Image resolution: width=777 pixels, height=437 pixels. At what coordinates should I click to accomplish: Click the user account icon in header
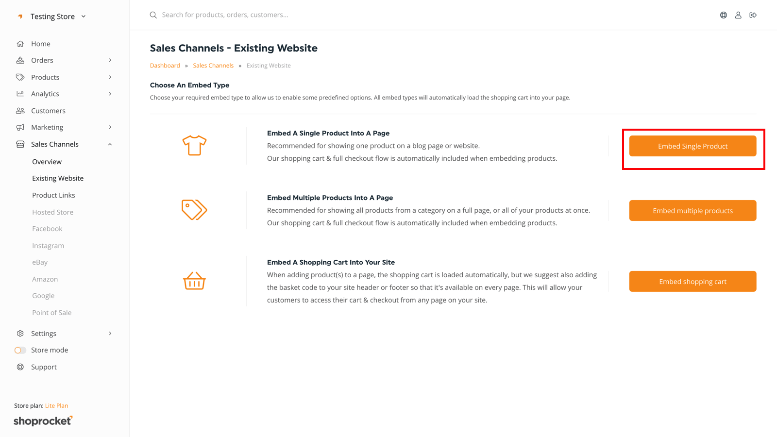(738, 15)
